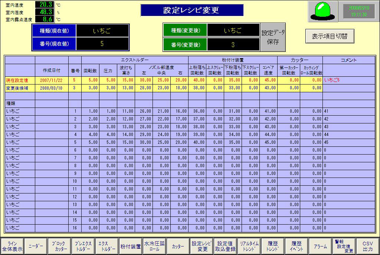380x255 pixels.
Task: Click the 第一カッター回転数 column header
Action: point(289,70)
